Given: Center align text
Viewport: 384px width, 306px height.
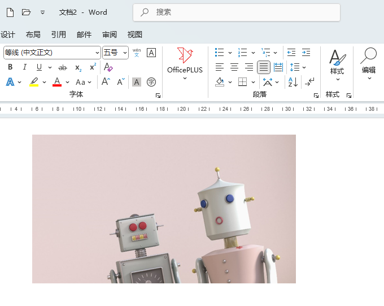Looking at the screenshot, I should coord(234,67).
